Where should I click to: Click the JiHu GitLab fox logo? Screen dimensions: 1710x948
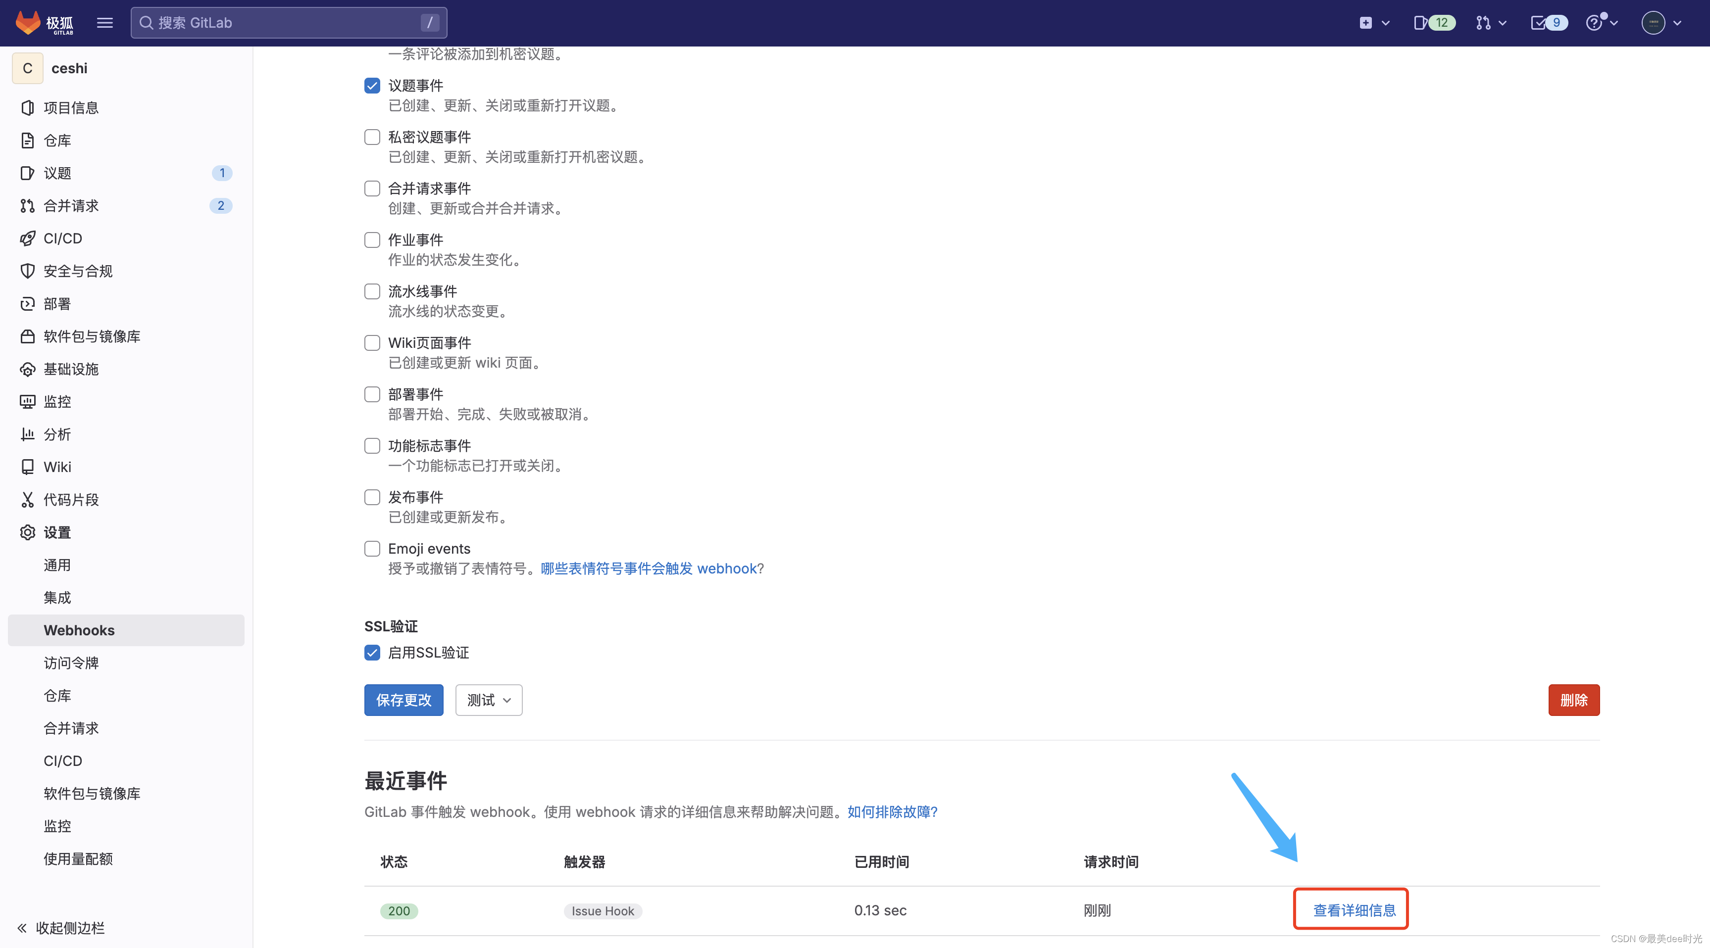pos(29,23)
